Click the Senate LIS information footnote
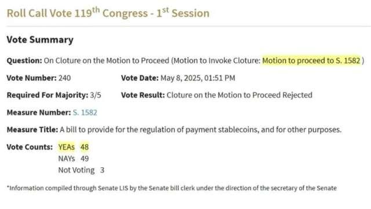371x209 pixels. click(x=172, y=188)
